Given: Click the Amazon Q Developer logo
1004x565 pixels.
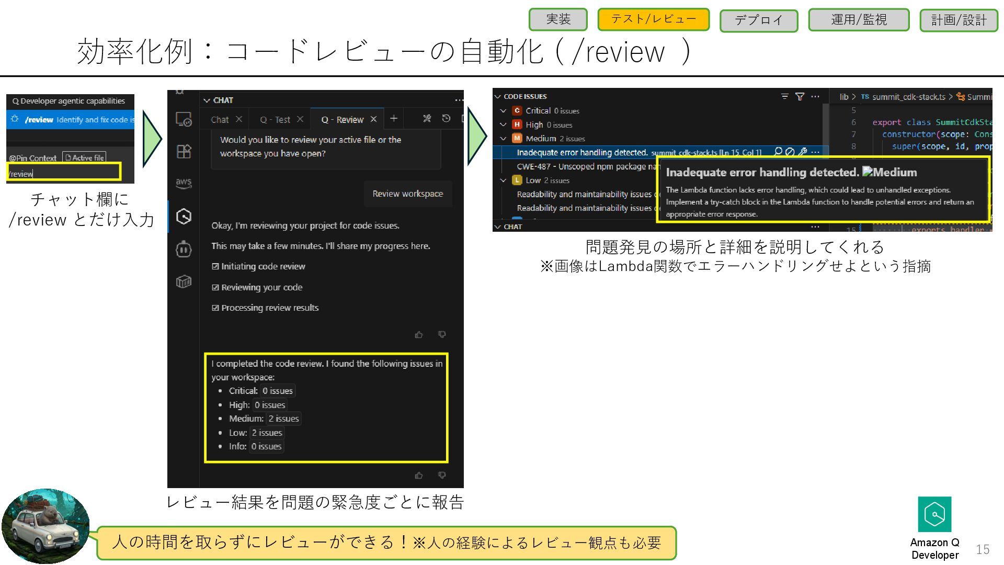Looking at the screenshot, I should (934, 514).
